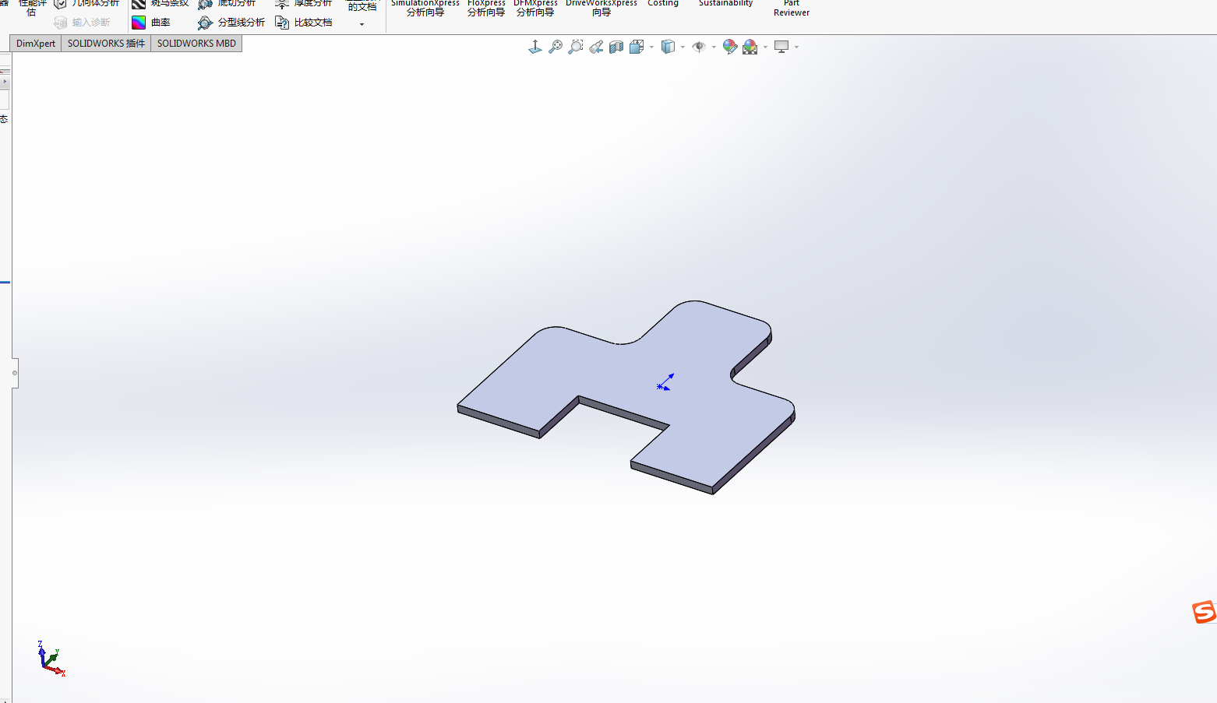Click the greyed Import Diagnostics (输入诊断) tool

click(x=82, y=23)
